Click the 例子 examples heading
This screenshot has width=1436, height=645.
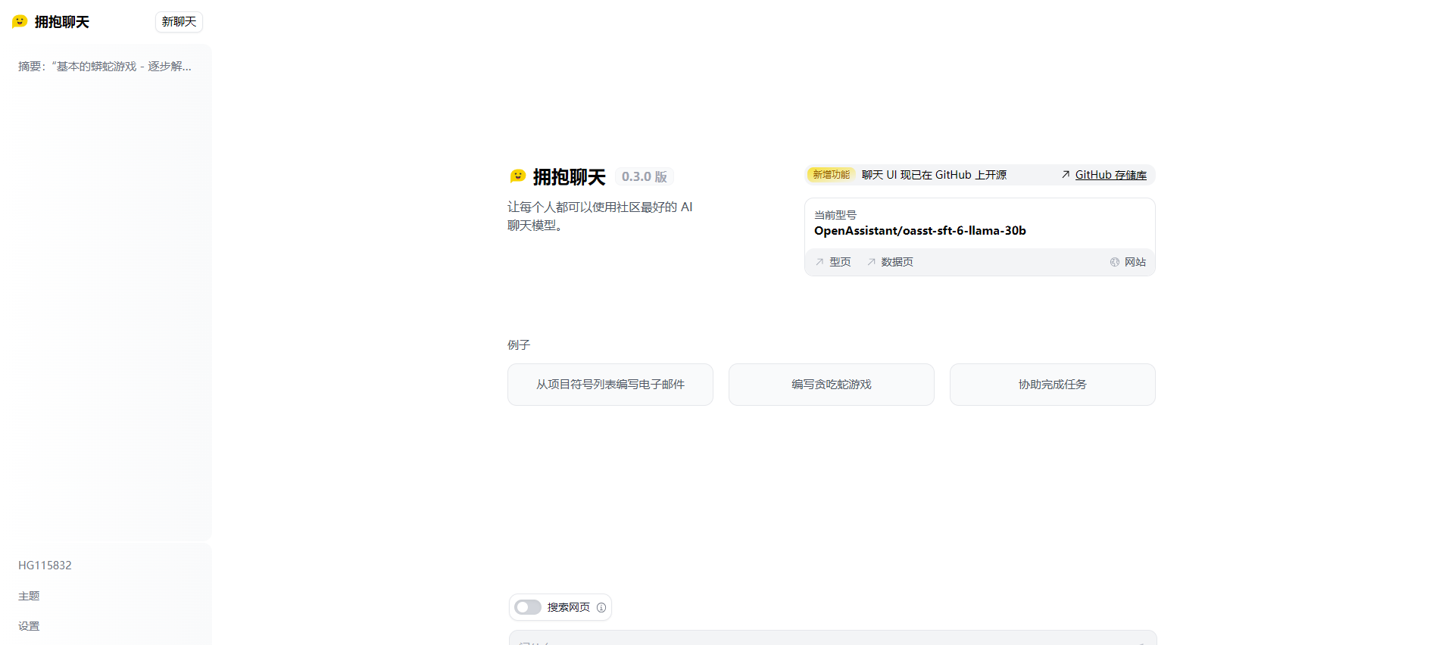[519, 344]
